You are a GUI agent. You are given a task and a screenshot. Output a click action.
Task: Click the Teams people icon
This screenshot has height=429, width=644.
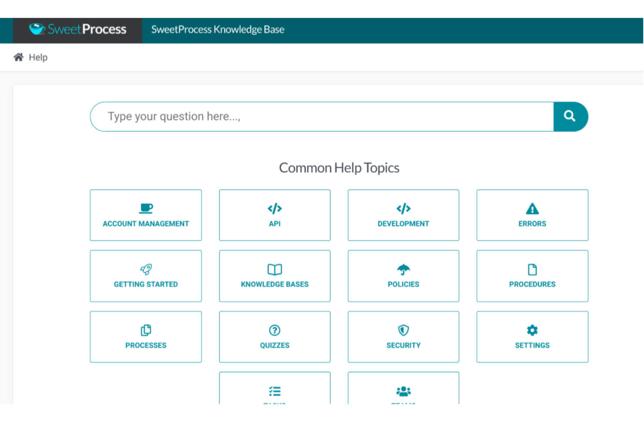point(403,390)
